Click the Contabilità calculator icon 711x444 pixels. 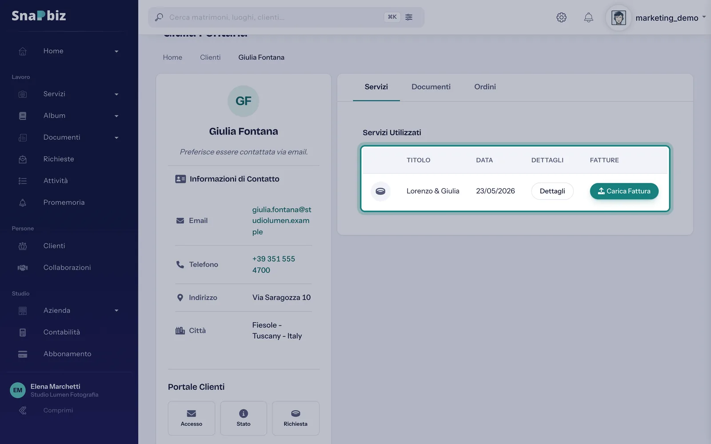[x=23, y=332]
